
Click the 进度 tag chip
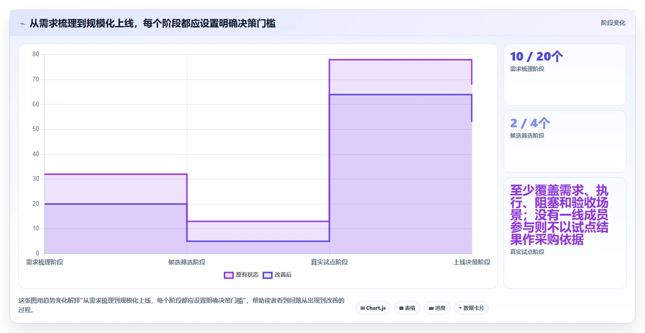pos(437,308)
